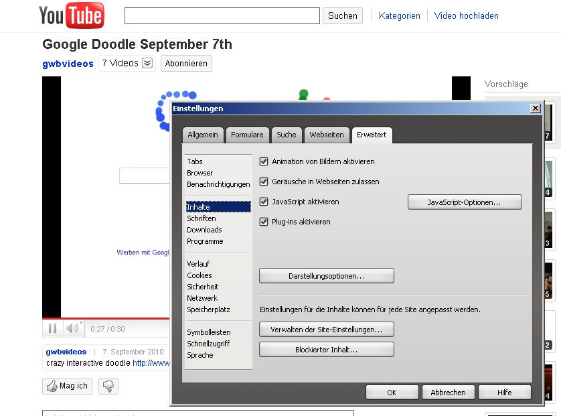This screenshot has width=561, height=416.
Task: Select Benachrichtigungen in the settings list
Action: [218, 184]
